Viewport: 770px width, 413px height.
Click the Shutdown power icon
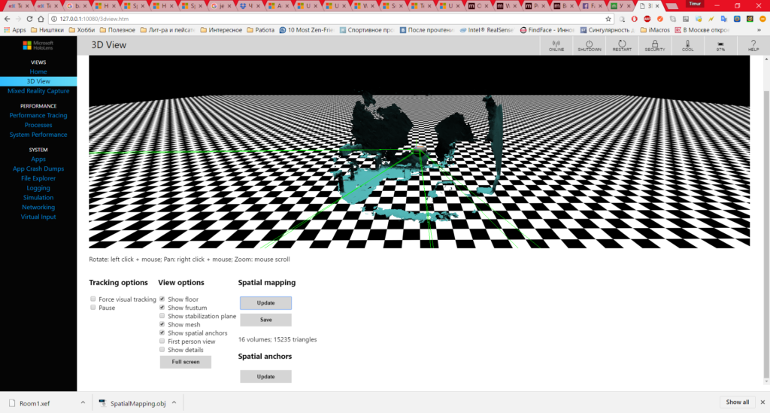click(590, 45)
